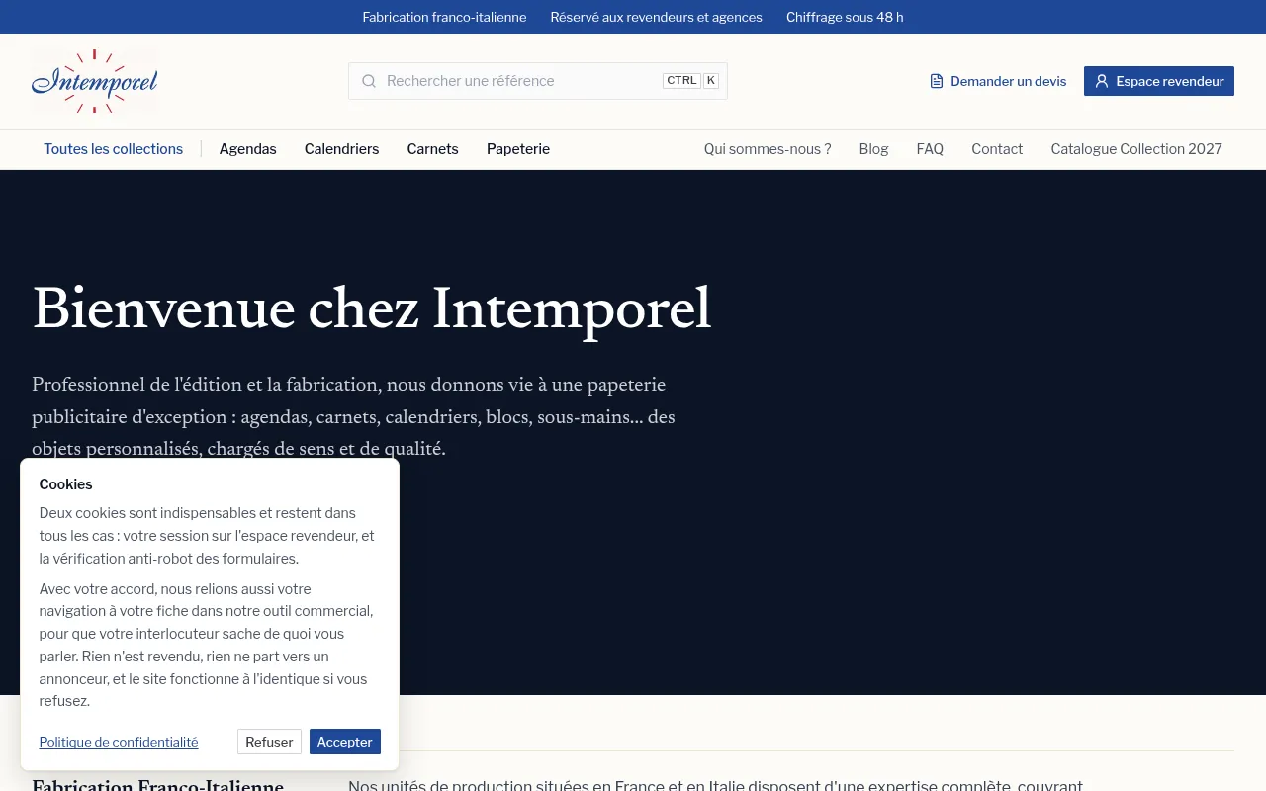Open the Blog link
Screen dimensions: 1266x791
(874, 149)
